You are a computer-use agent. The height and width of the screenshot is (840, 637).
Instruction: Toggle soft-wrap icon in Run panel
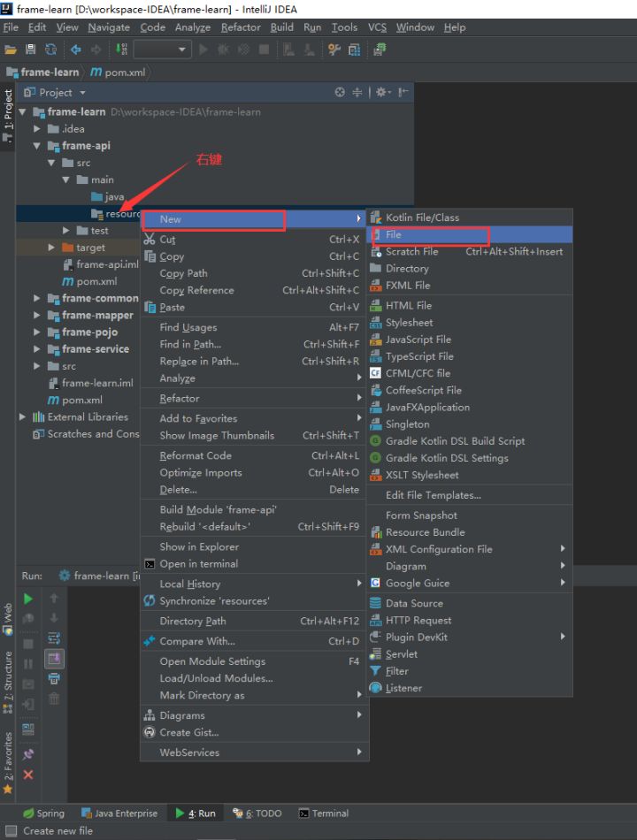pyautogui.click(x=54, y=638)
